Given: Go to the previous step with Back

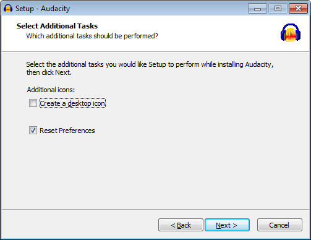Looking at the screenshot, I should coord(181,225).
